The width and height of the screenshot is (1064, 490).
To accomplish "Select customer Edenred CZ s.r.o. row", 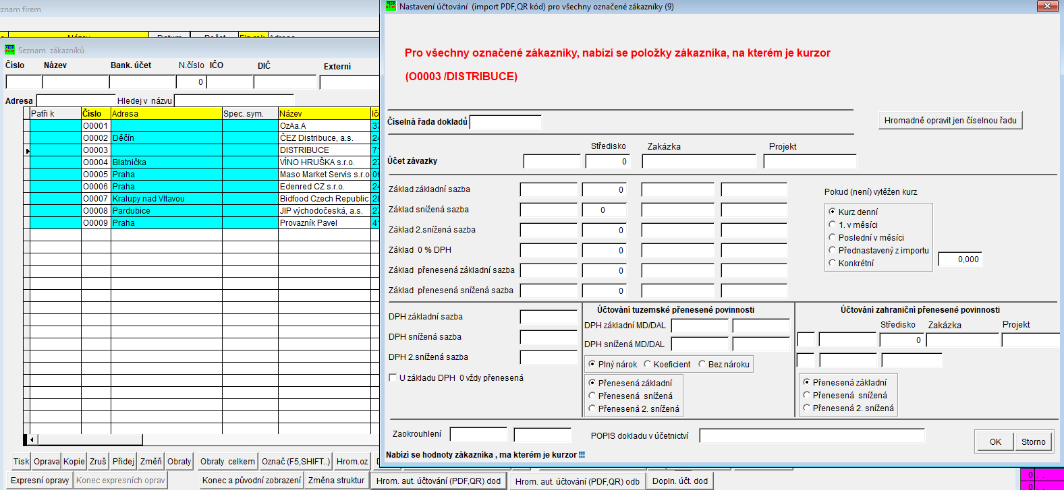I will click(201, 186).
